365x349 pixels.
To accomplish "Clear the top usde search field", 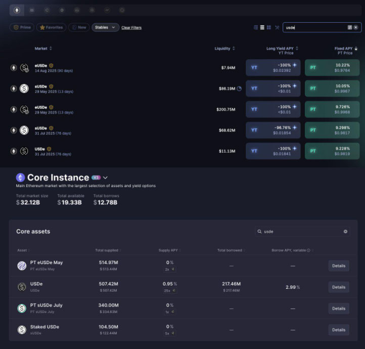I will click(x=356, y=27).
